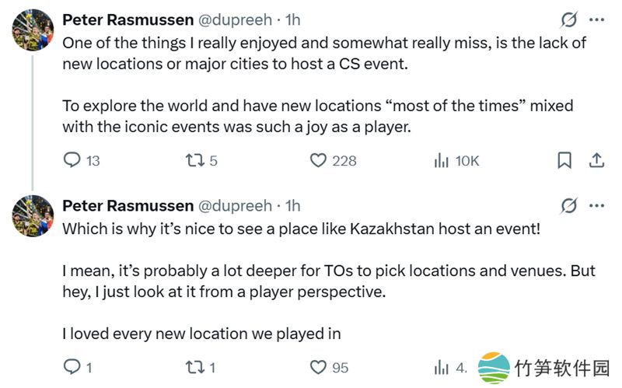This screenshot has width=622, height=388.
Task: Open Peter Rasmussen's avatar on second tweet
Action: tap(32, 217)
